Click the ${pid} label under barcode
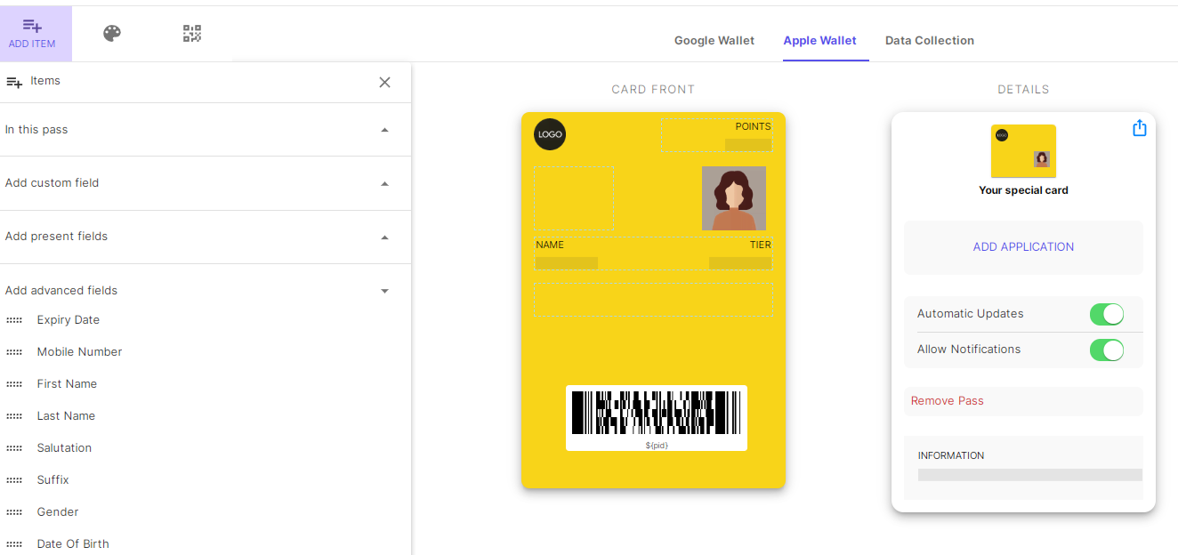The width and height of the screenshot is (1178, 555). point(657,445)
